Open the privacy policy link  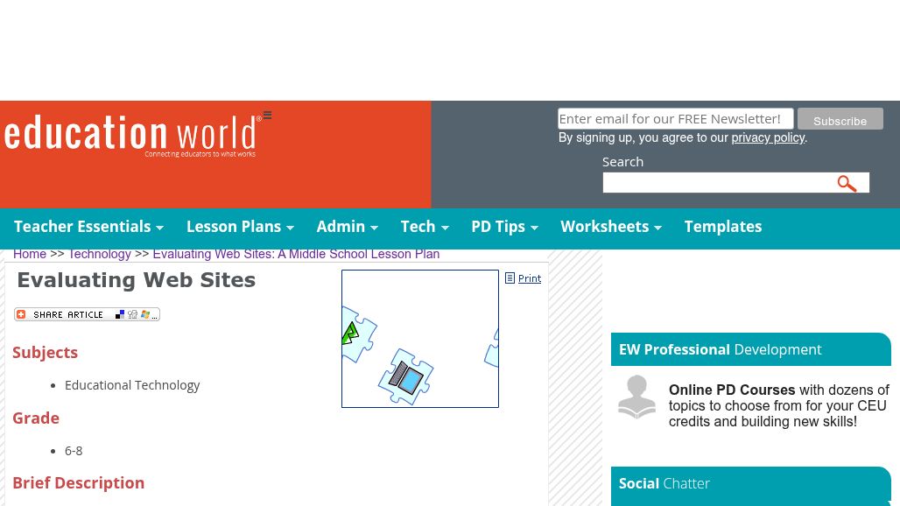768,137
